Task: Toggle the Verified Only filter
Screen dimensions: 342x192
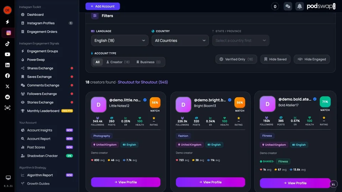Action: pos(236,59)
